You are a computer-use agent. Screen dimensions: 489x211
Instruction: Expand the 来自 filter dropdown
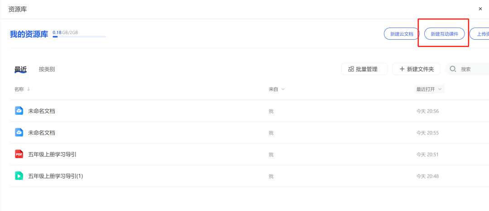283,89
